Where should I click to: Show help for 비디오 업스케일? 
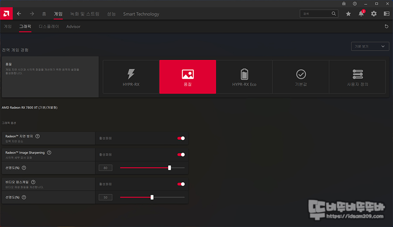tap(33, 182)
